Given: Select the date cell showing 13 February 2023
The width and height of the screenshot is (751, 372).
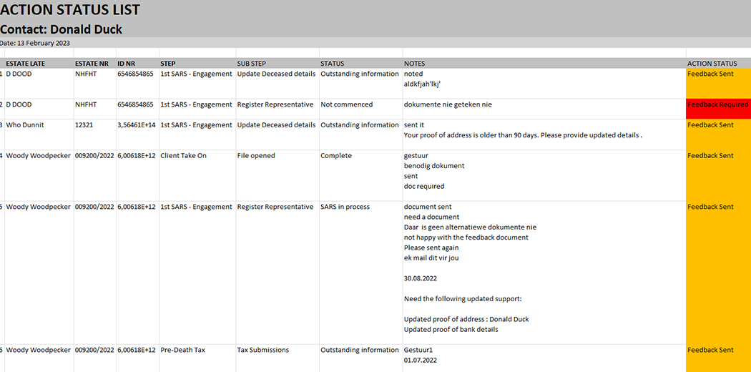Looking at the screenshot, I should (36, 43).
